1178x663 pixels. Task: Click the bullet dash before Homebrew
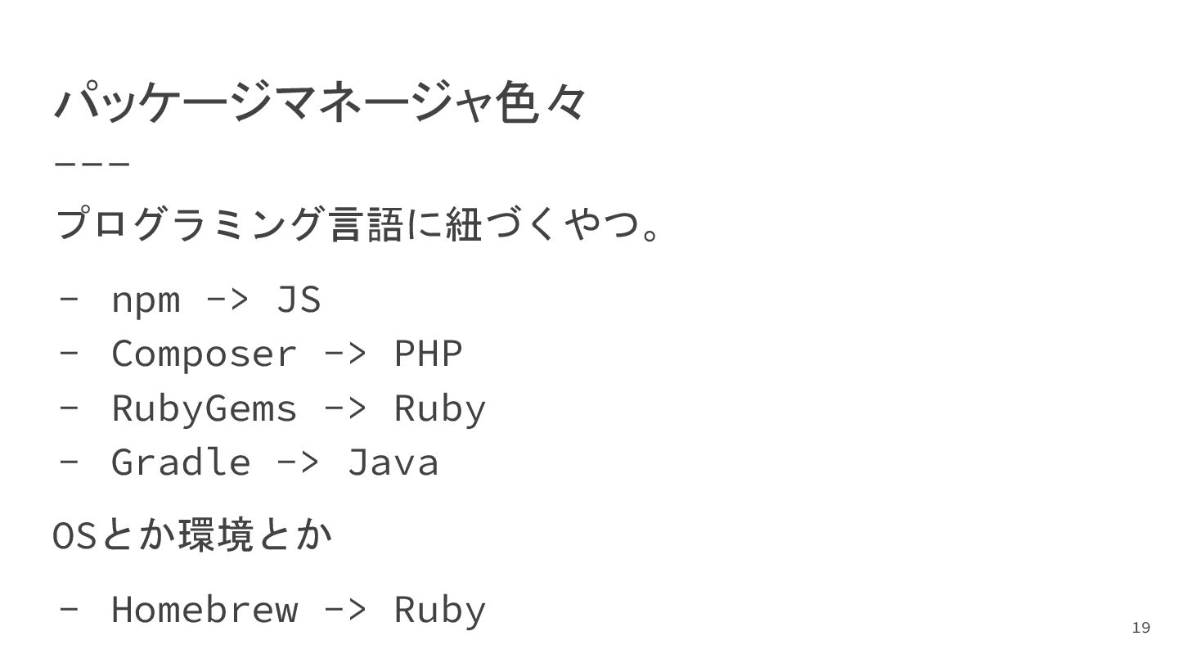(x=69, y=610)
